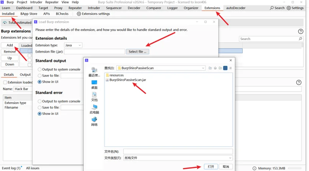Open the BApp Store sub-tab

point(29,14)
